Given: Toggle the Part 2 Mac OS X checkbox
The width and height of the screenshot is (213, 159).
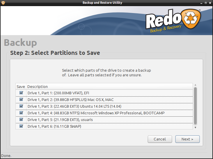Looking at the screenshot, I should coord(21,100).
